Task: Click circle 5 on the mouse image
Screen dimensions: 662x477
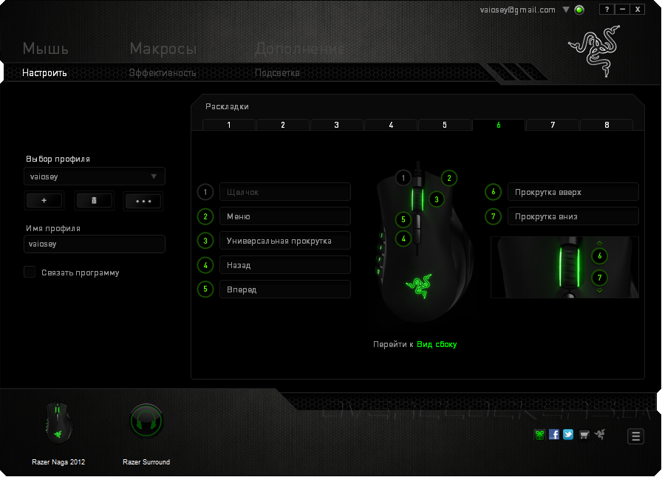Action: point(403,219)
